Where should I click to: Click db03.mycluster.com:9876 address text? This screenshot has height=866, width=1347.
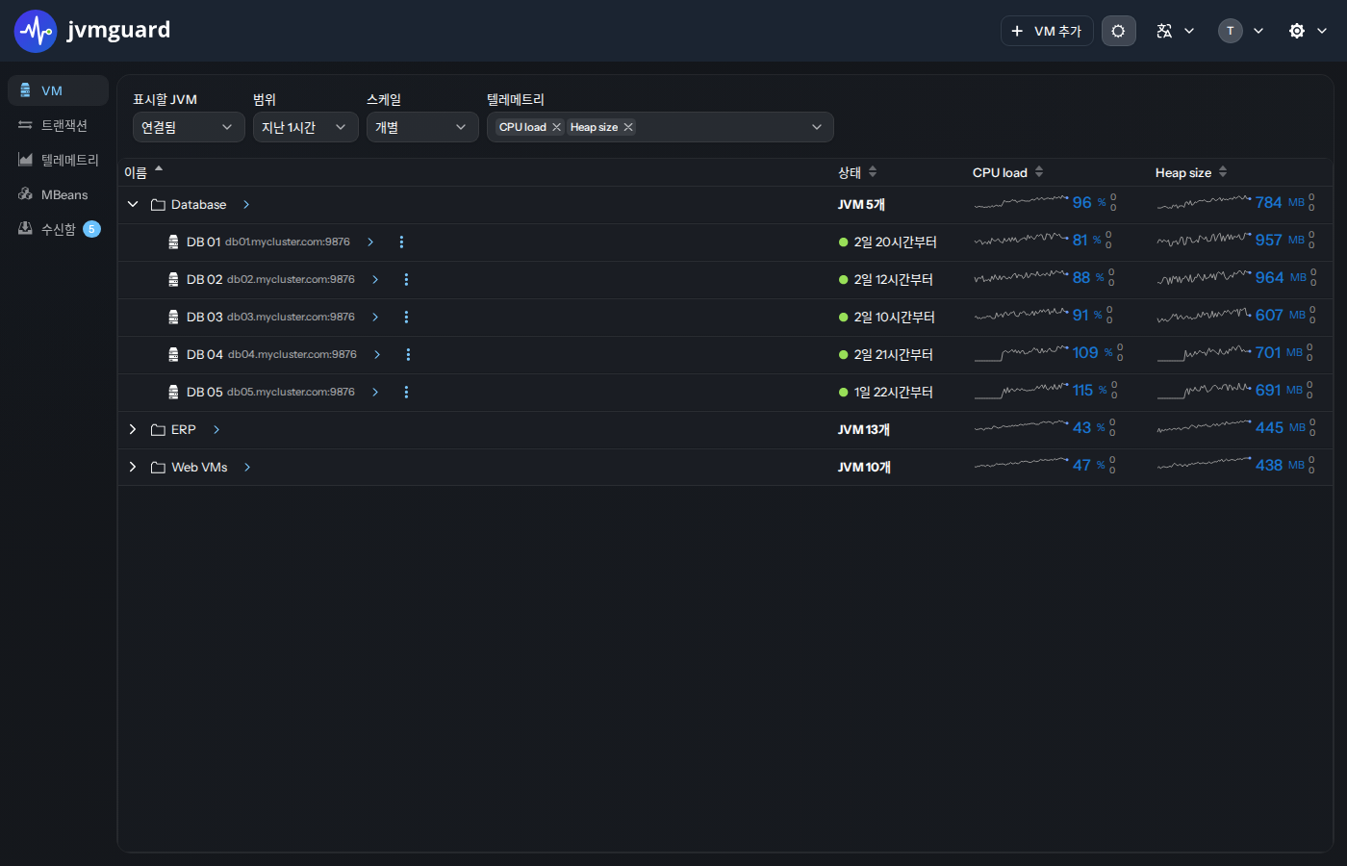291,318
